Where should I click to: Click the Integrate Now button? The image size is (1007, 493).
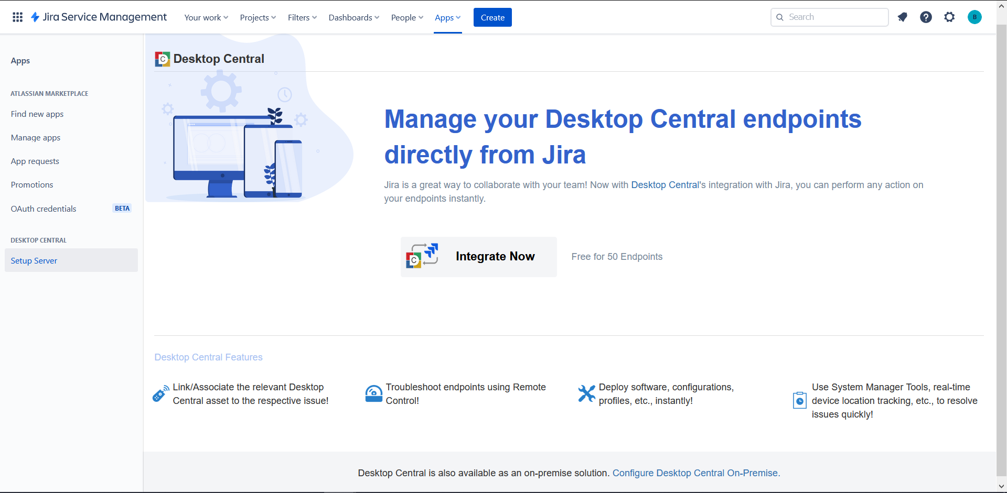(479, 257)
